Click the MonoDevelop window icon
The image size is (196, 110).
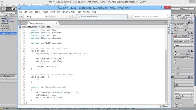[19, 8]
